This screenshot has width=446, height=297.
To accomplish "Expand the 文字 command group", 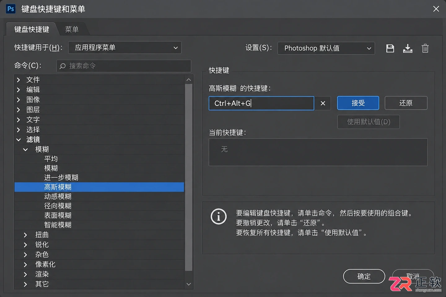I will pos(19,119).
